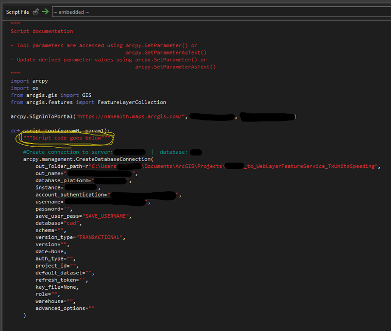Screen dimensions: 391x331
Task: Click the out_folder_path argument line
Action: [x=208, y=166]
